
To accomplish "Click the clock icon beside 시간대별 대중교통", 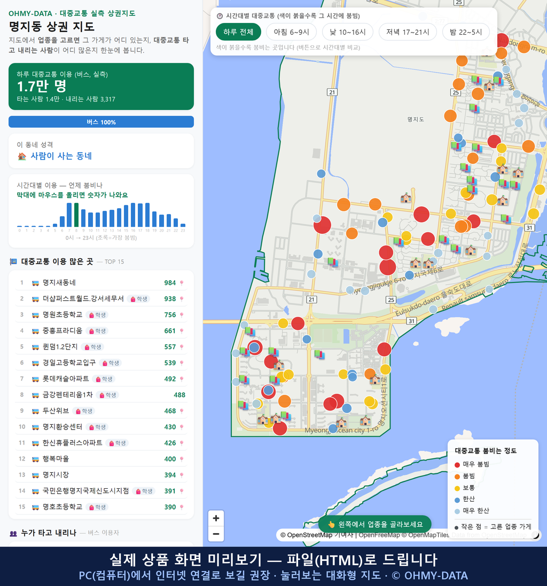I will point(220,16).
